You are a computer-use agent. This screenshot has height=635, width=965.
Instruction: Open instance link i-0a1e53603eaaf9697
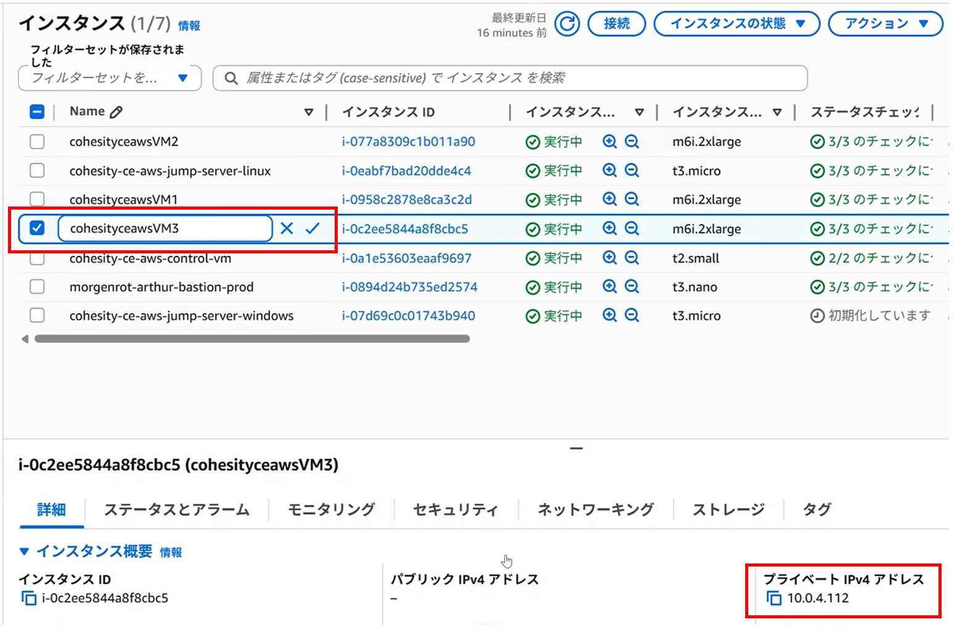point(407,258)
